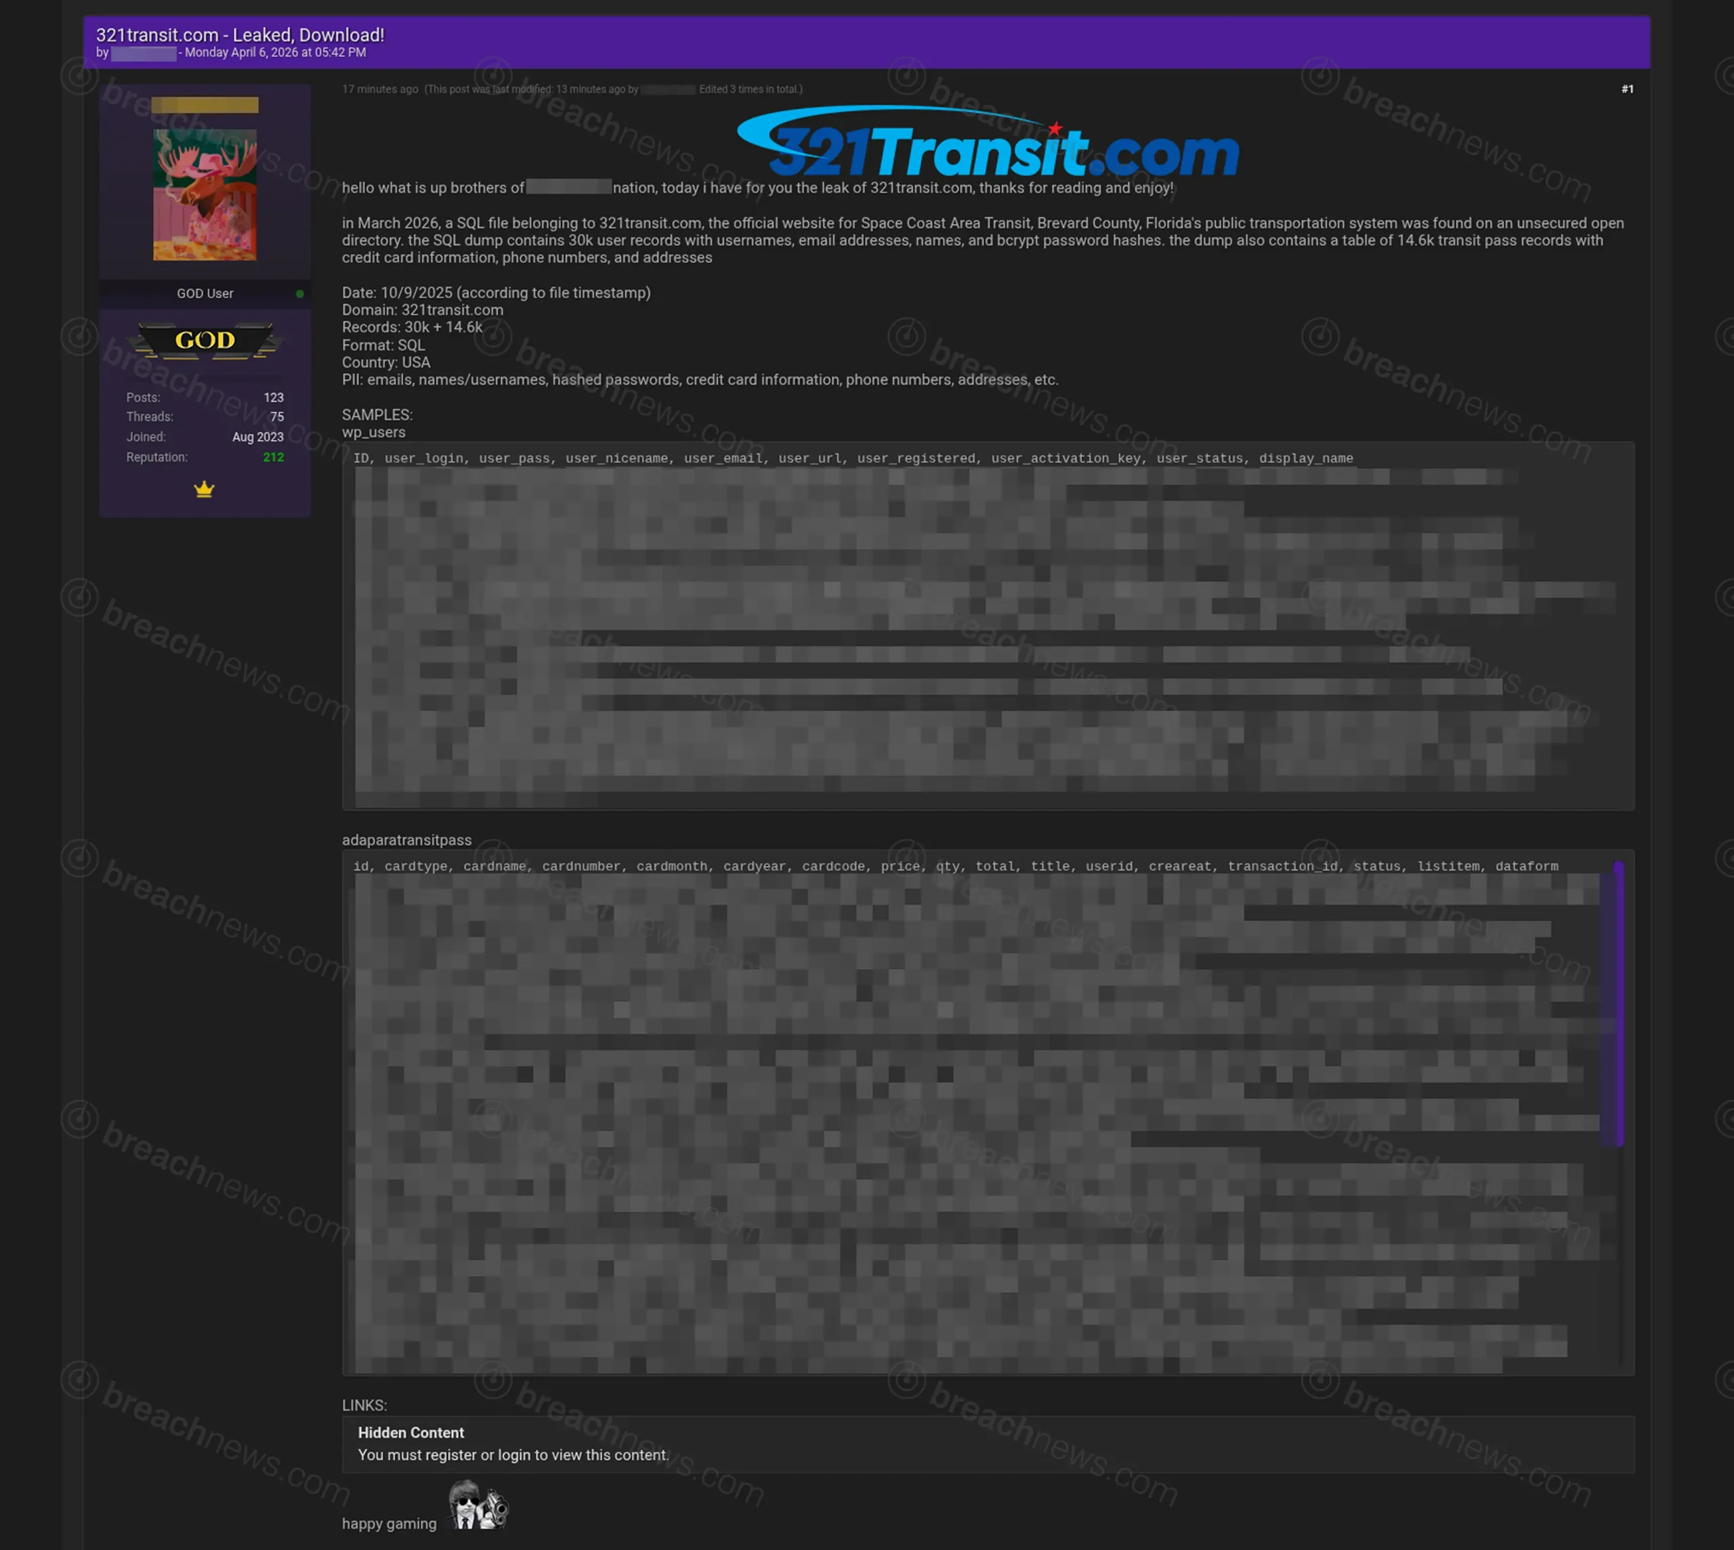The width and height of the screenshot is (1734, 1550).
Task: Click the redacted author name in header
Action: 143,53
